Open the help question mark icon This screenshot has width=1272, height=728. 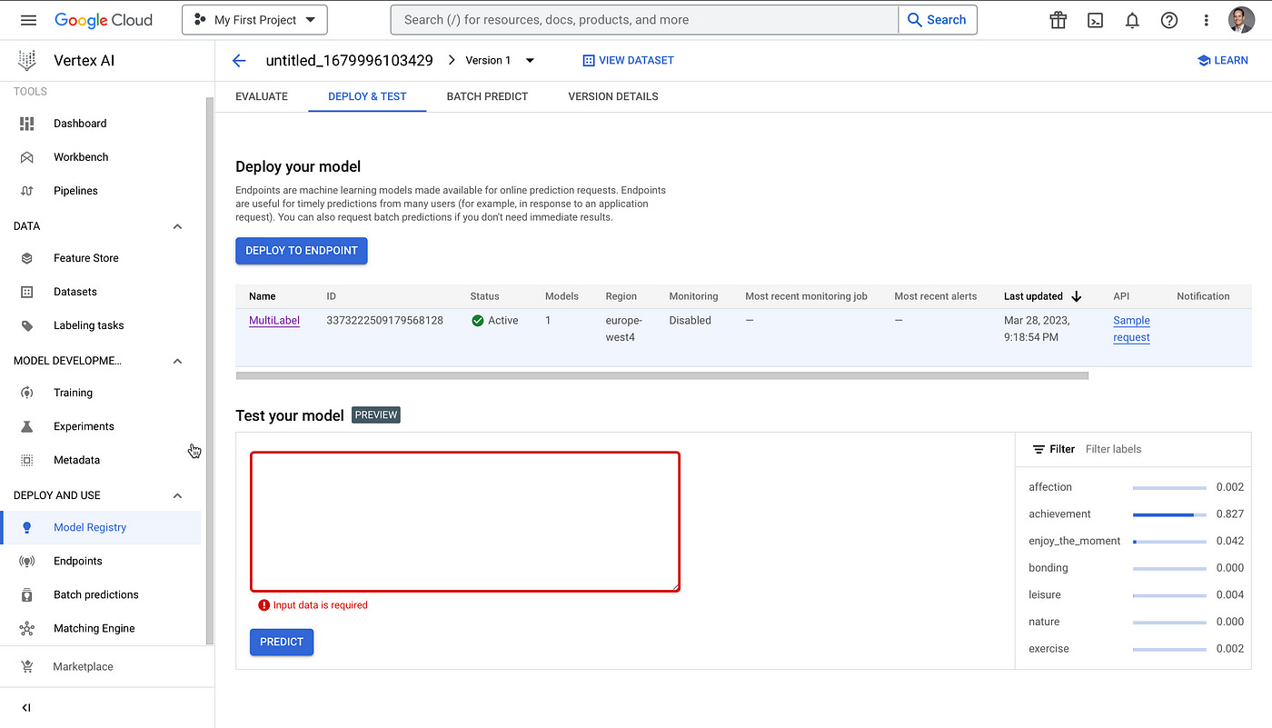click(1169, 20)
